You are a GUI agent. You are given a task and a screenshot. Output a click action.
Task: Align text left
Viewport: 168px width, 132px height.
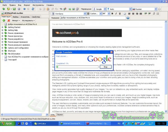[129, 14]
